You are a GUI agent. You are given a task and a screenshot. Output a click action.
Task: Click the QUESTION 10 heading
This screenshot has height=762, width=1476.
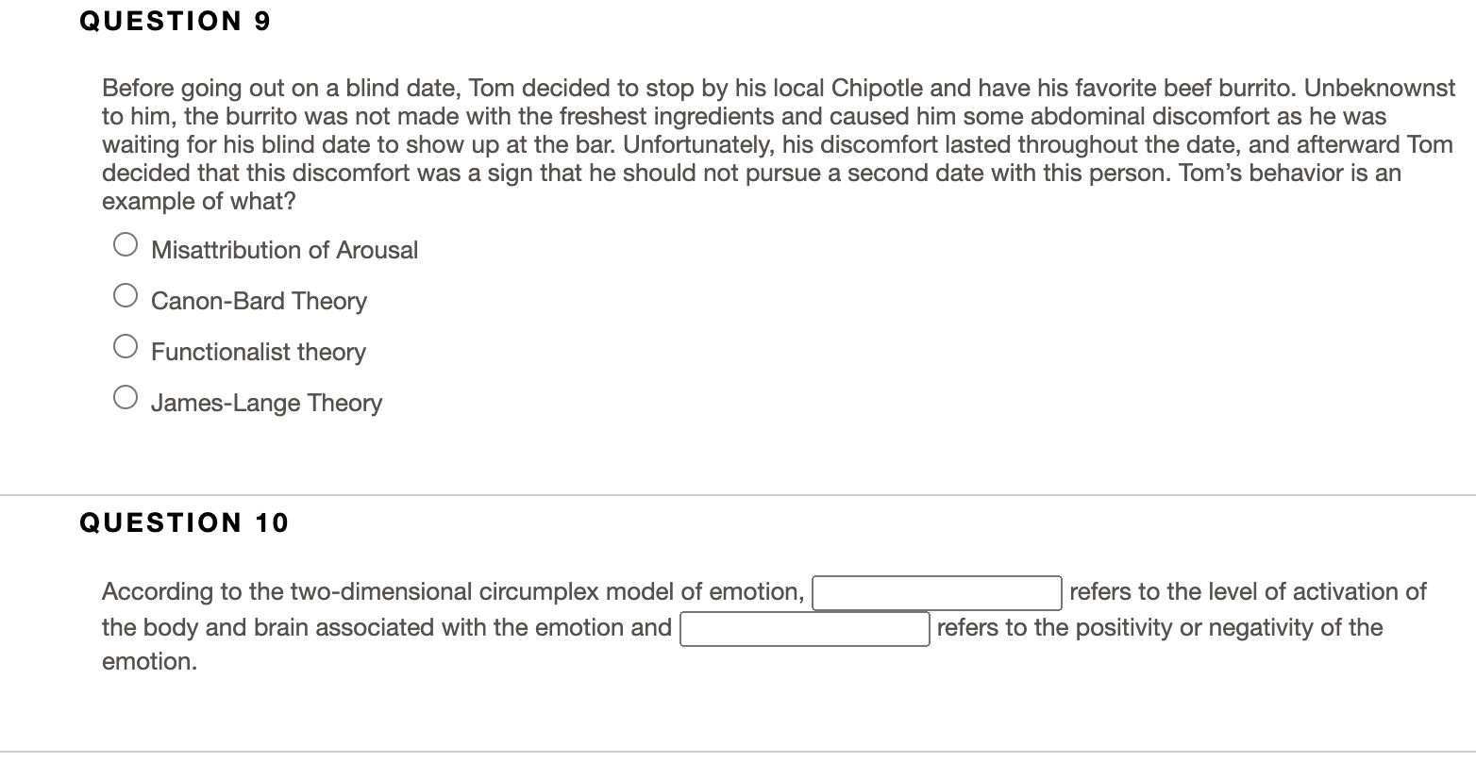coord(184,522)
